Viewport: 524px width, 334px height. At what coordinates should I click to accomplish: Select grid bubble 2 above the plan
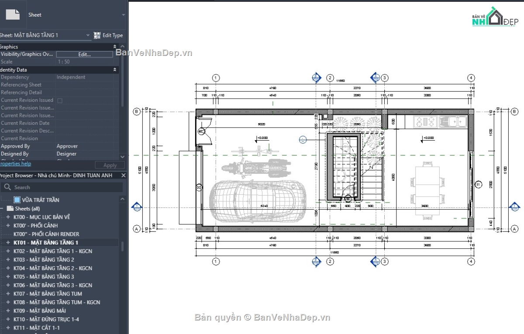(x=330, y=78)
